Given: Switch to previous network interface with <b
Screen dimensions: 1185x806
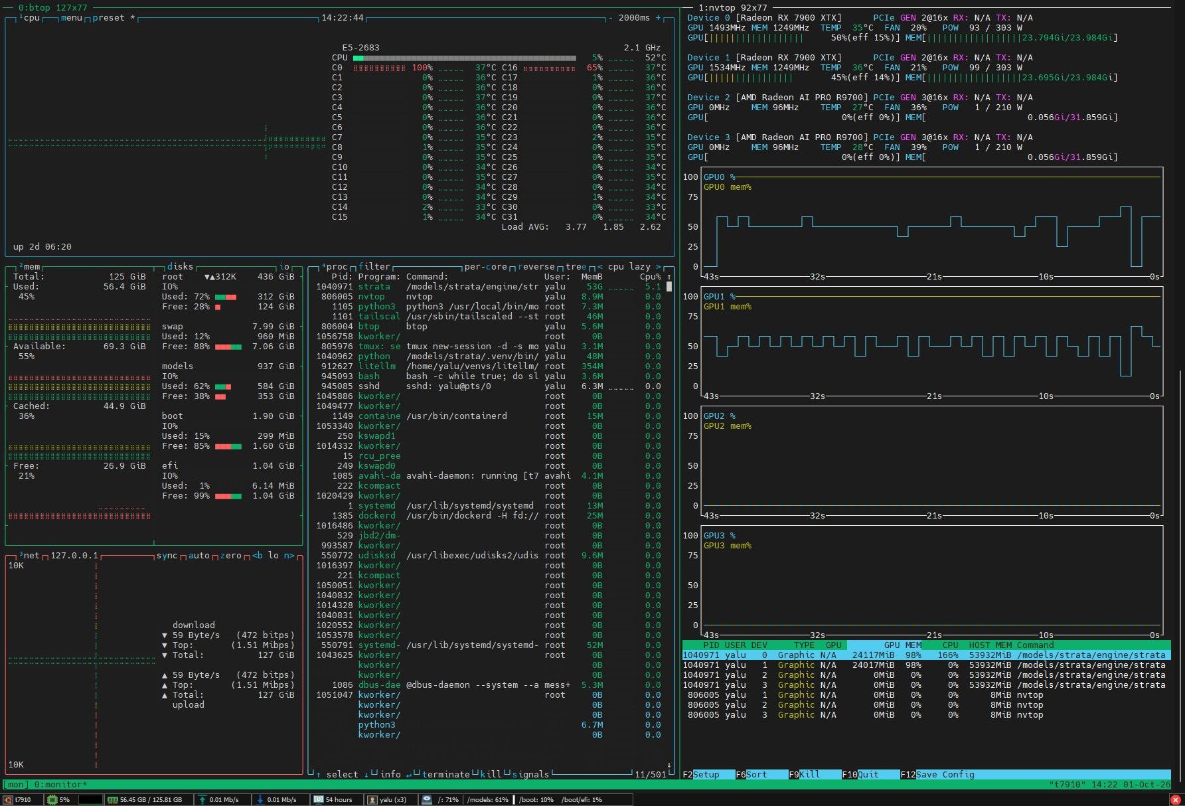Looking at the screenshot, I should 258,555.
